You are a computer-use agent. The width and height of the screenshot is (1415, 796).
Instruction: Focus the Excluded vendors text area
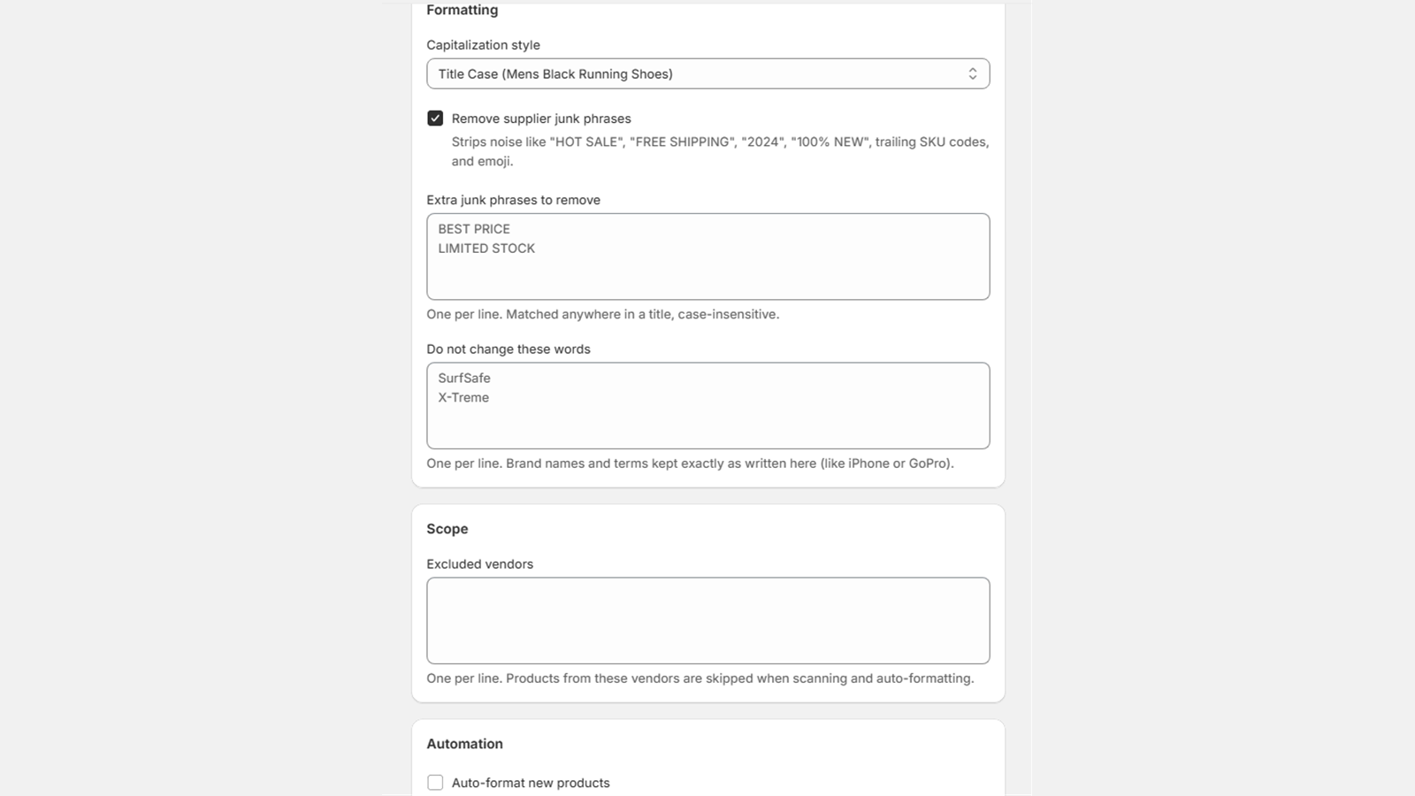pyautogui.click(x=707, y=621)
